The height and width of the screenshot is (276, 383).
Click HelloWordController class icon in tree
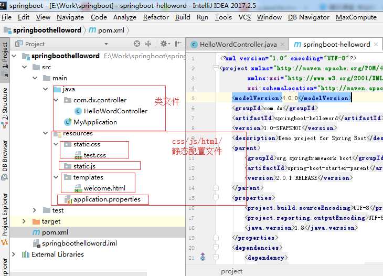coord(78,111)
